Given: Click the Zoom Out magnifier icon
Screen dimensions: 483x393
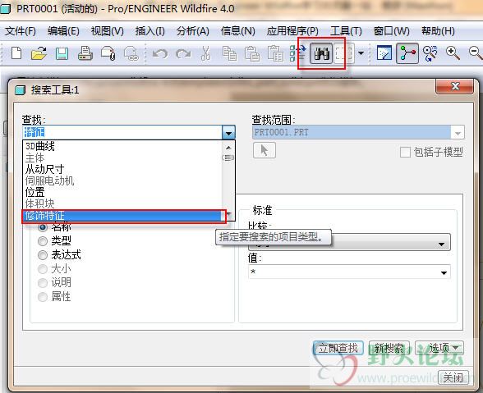Looking at the screenshot, I should [476, 53].
